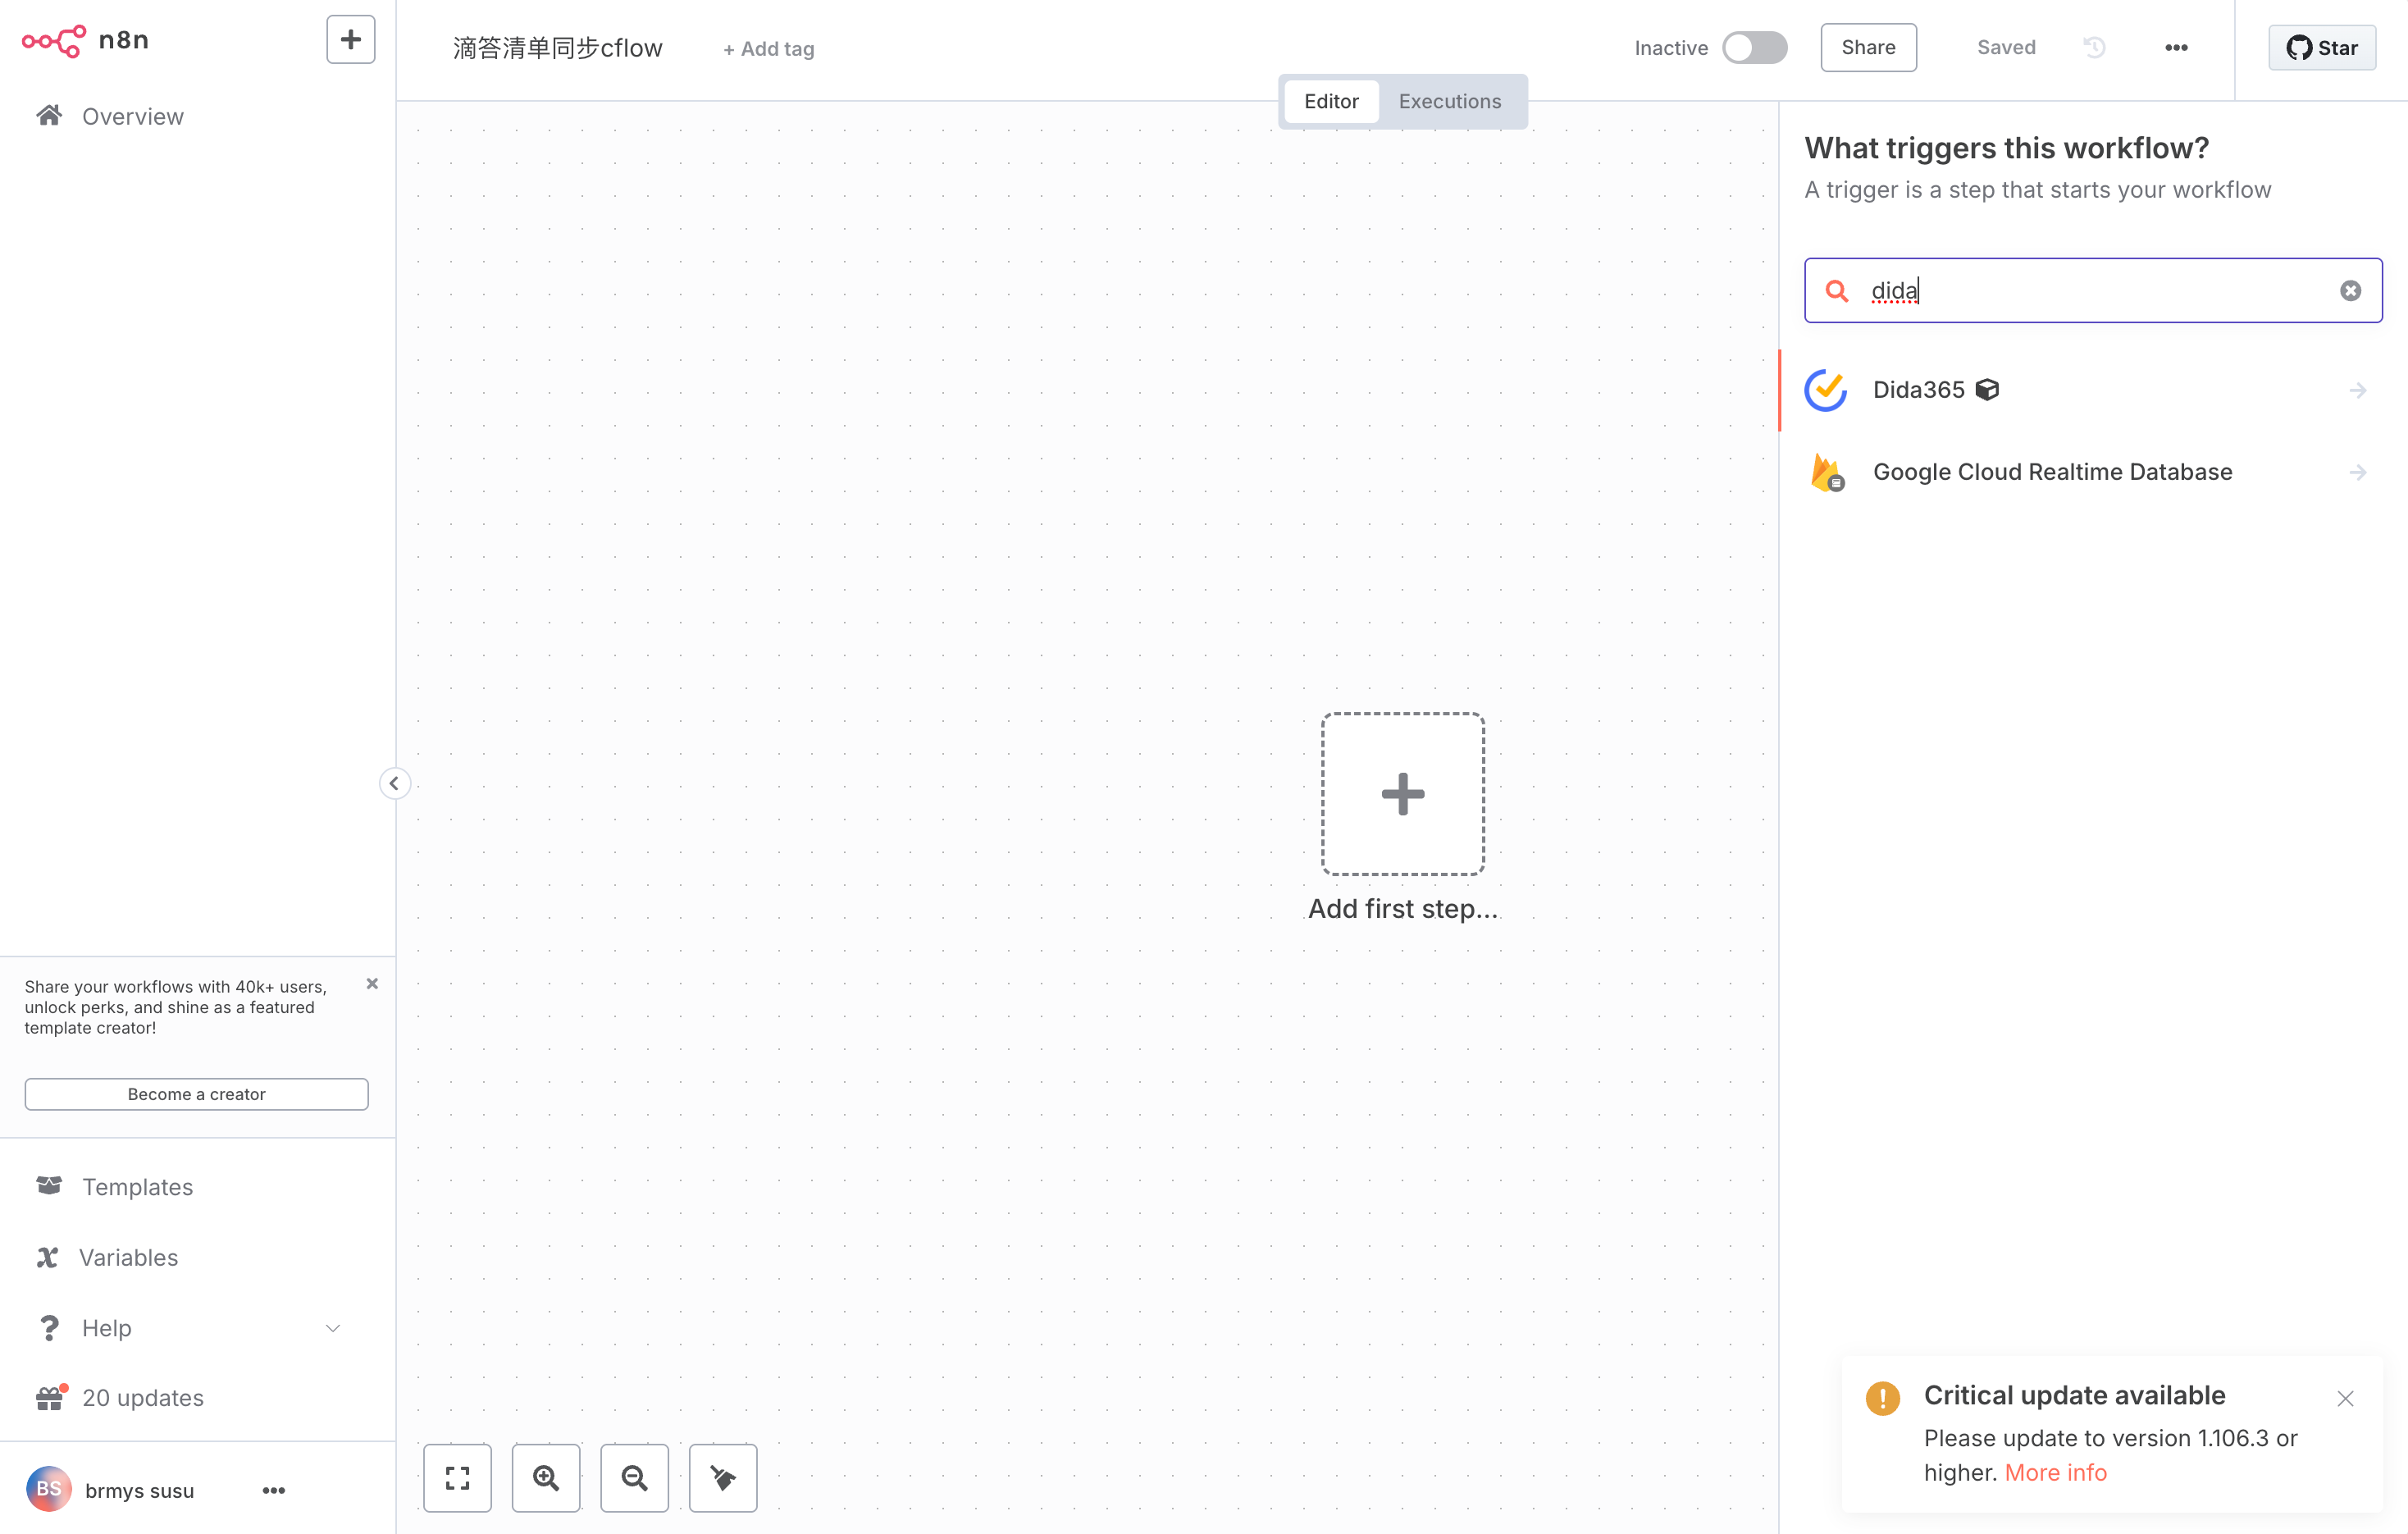Open user account three-dot menu
This screenshot has height=1534, width=2408.
pos(274,1490)
